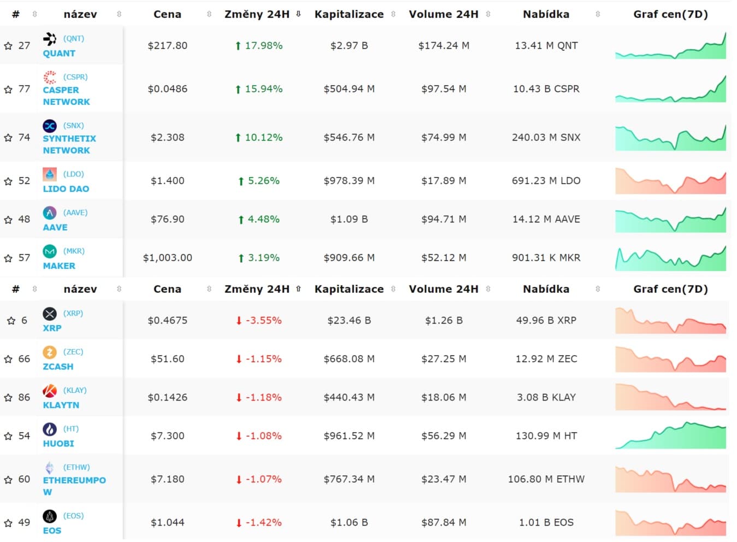Viewport: 737px width, 542px height.
Task: Click Maker's $1,003.00 price
Action: point(167,258)
